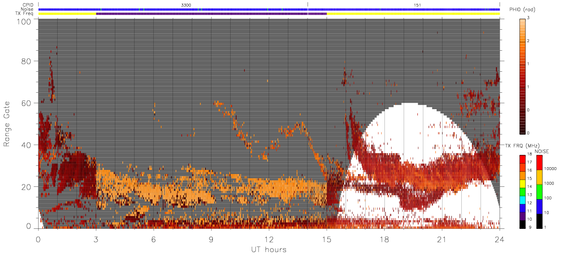Click the 1000 noise scale value
This screenshot has width=562, height=259.
tap(549, 183)
